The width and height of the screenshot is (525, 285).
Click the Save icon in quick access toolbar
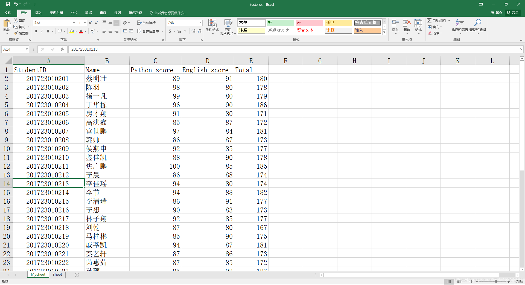pyautogui.click(x=8, y=4)
